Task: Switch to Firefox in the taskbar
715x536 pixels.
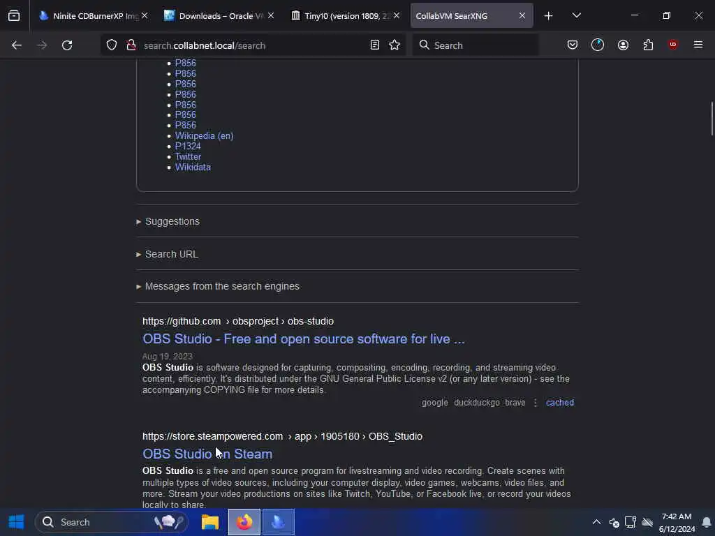Action: click(244, 522)
